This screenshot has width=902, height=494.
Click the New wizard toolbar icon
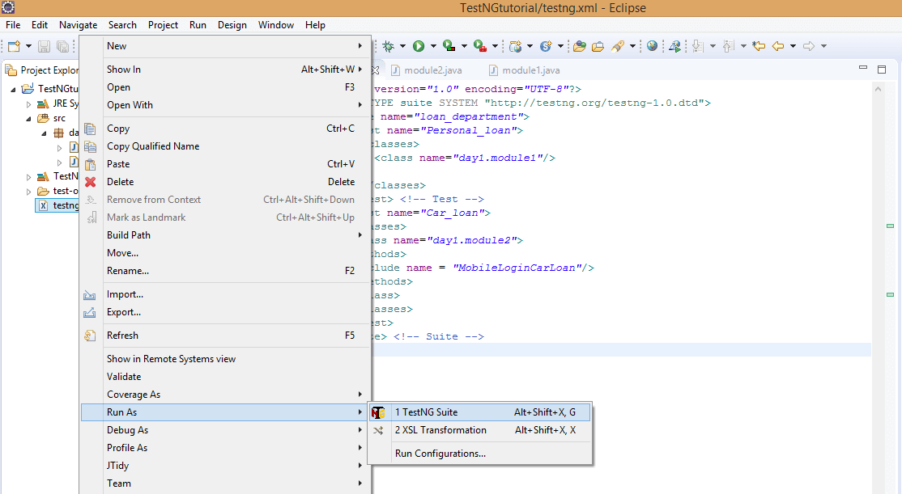tap(15, 46)
